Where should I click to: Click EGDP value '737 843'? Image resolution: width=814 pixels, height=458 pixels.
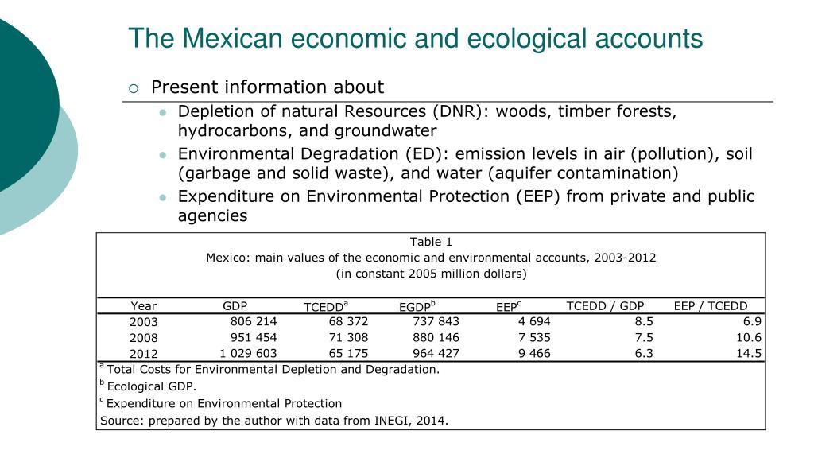(436, 321)
